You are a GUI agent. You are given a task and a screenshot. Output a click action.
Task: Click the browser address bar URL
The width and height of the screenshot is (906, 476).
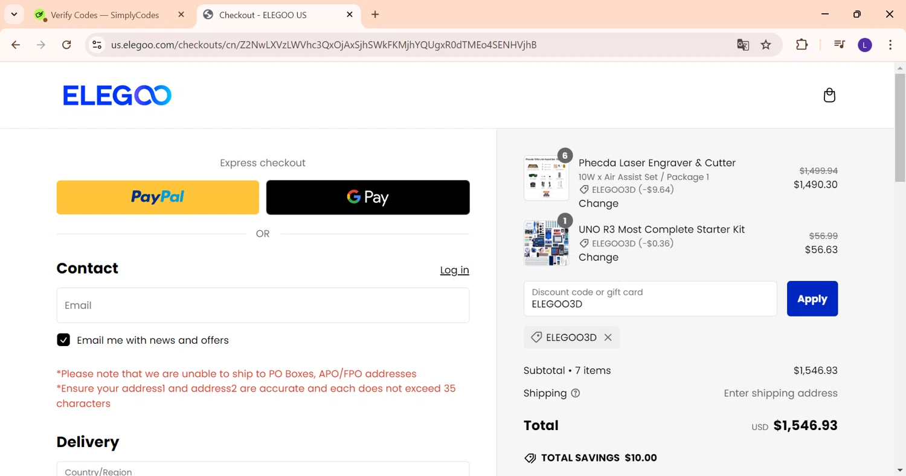[x=324, y=45]
